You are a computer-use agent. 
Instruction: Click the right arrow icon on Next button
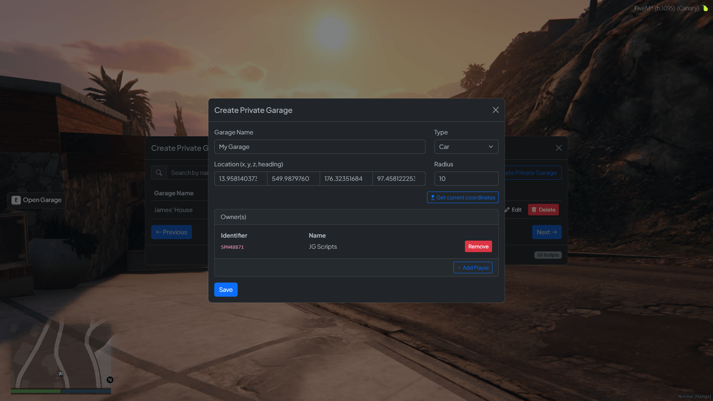pyautogui.click(x=554, y=232)
